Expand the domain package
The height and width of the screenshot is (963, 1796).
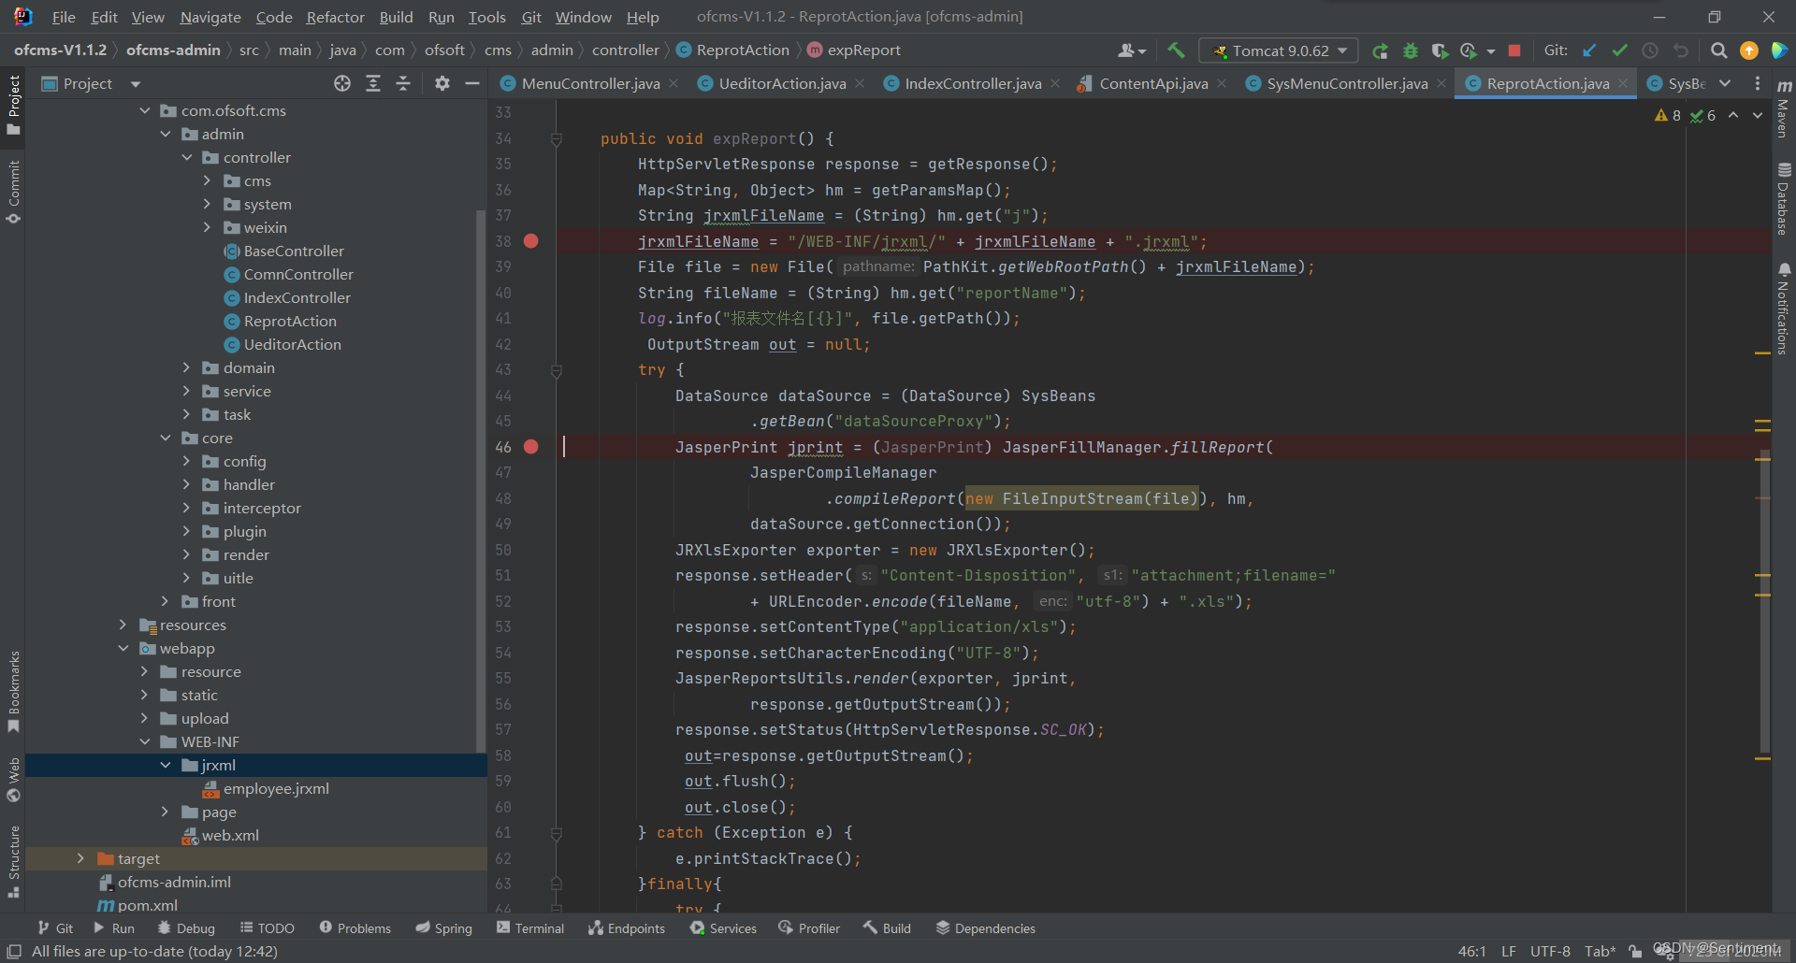click(x=186, y=367)
